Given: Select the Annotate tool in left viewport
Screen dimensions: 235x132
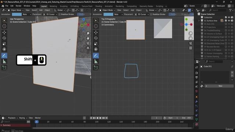Looking at the screenshot, I should 4,56.
